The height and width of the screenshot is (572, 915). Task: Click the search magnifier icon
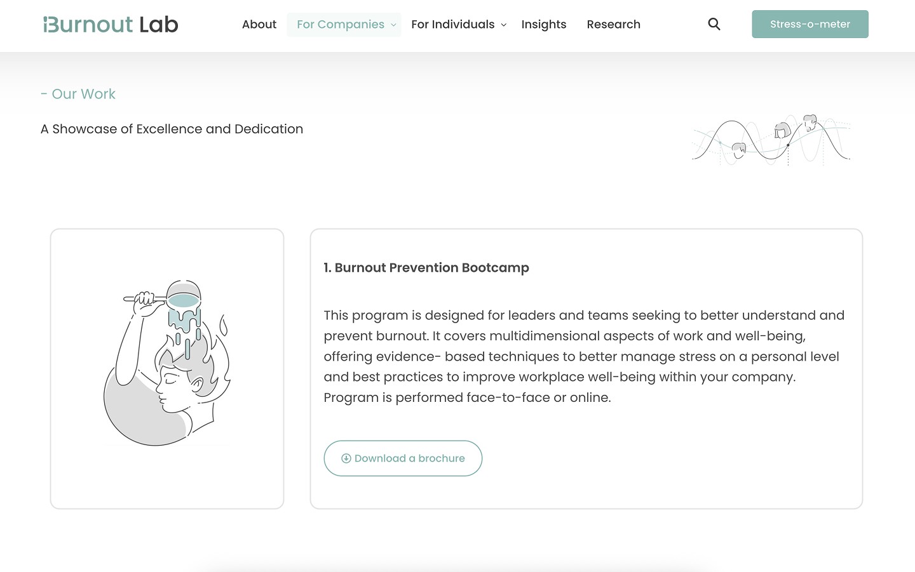point(714,24)
